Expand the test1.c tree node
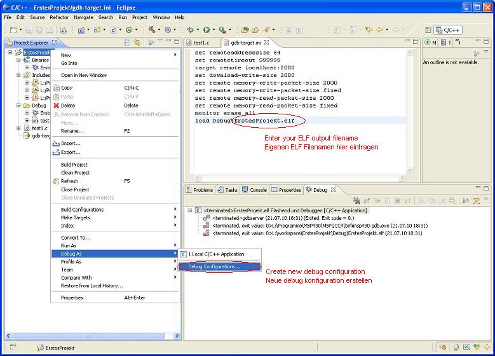The image size is (495, 356). coord(18,128)
